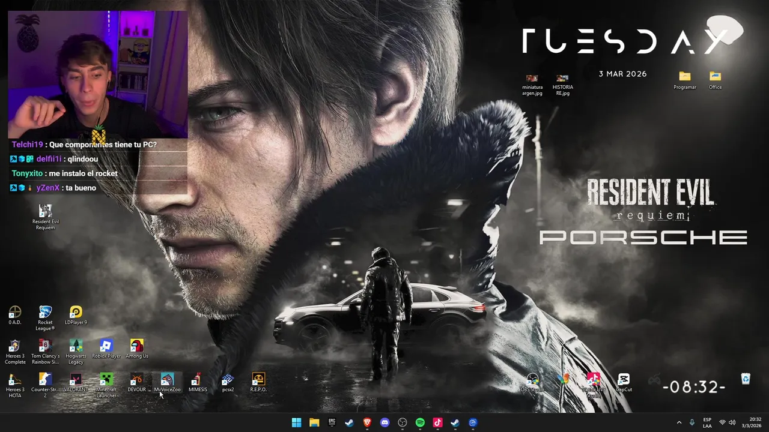Open the ESP LAA language switcher
Screen dimensions: 769x432
tap(707, 422)
